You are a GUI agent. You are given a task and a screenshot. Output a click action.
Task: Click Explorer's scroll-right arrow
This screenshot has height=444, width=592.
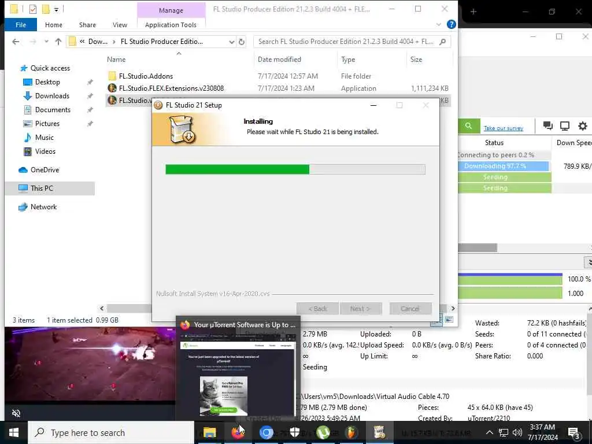pyautogui.click(x=453, y=309)
